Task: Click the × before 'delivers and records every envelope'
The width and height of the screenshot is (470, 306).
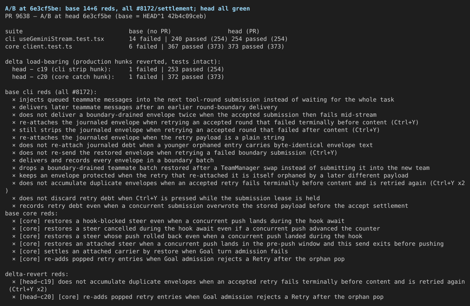Action: click(x=14, y=160)
